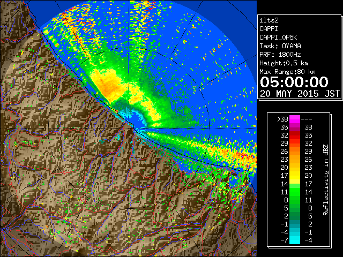The width and height of the screenshot is (343, 257).
Task: Pick the bright magenta band at legend top
Action: (295, 119)
